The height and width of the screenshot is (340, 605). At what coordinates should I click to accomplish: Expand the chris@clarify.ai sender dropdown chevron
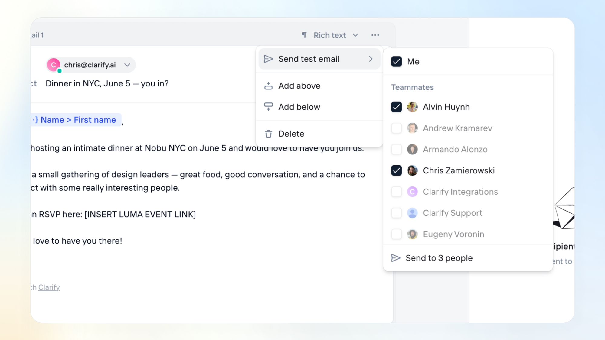point(127,65)
